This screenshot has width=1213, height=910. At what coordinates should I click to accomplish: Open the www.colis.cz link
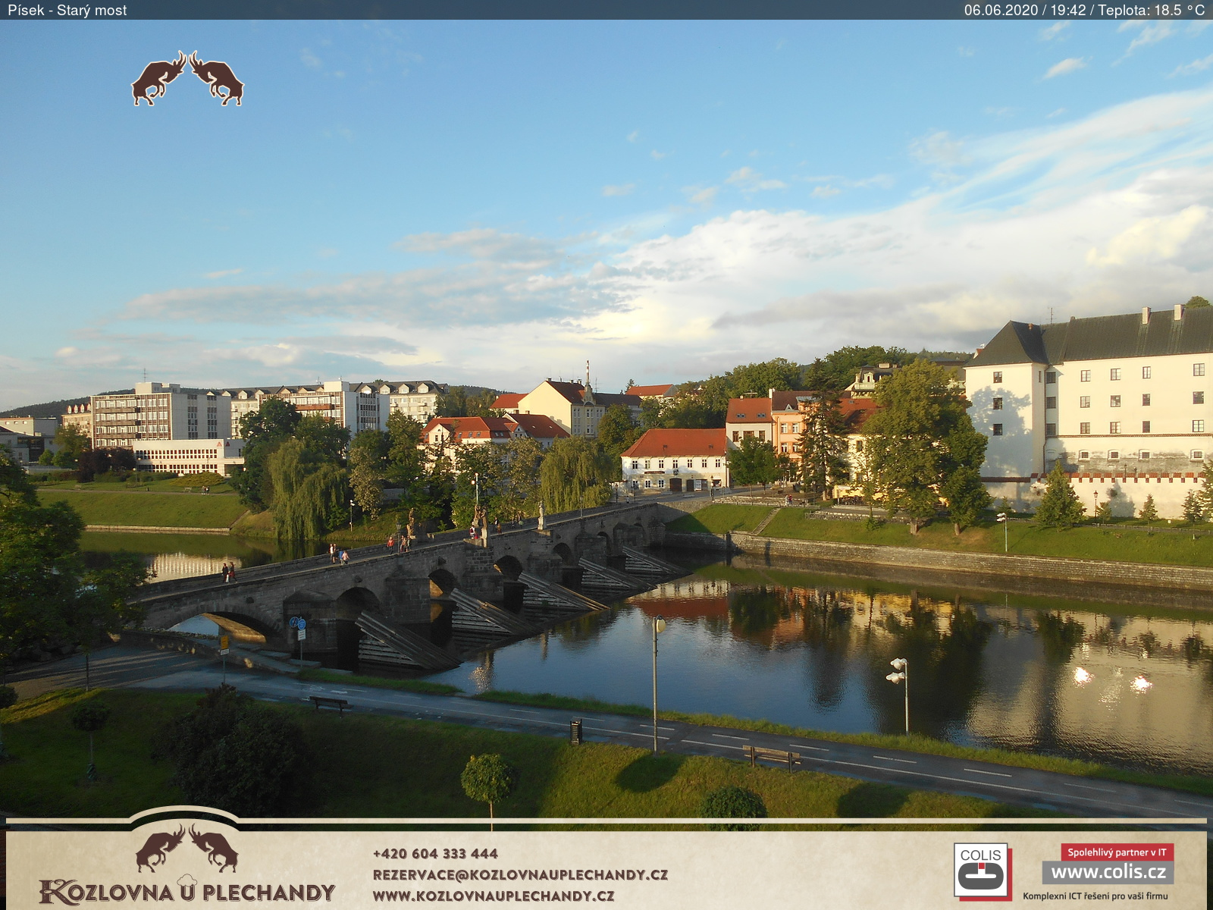tap(1108, 872)
